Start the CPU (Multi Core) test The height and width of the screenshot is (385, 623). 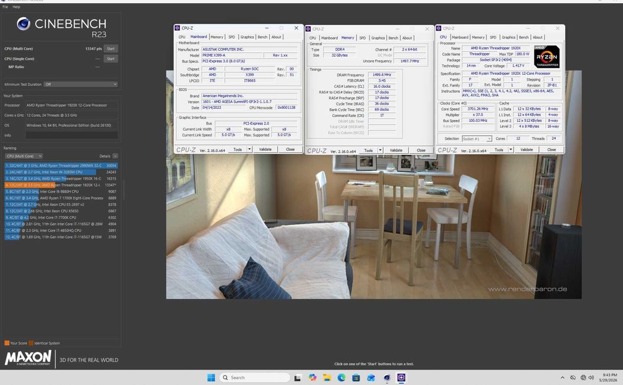pos(111,49)
